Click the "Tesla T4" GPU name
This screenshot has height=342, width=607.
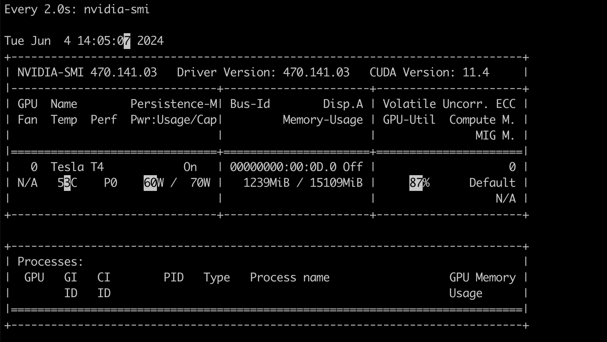pos(77,167)
